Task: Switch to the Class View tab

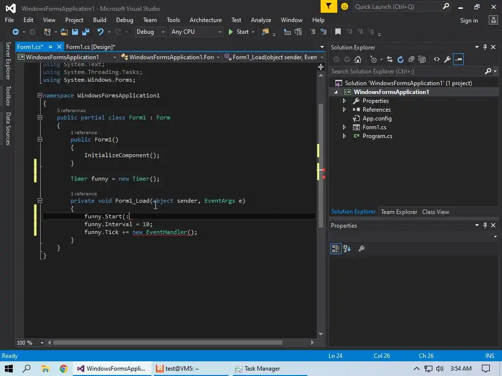Action: (435, 212)
